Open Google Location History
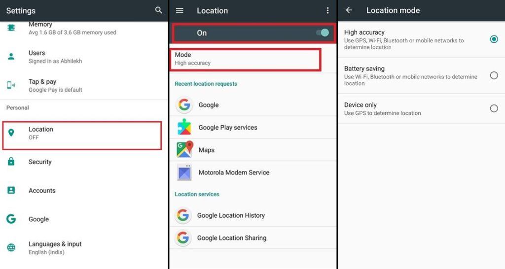505x269 pixels. click(x=231, y=215)
